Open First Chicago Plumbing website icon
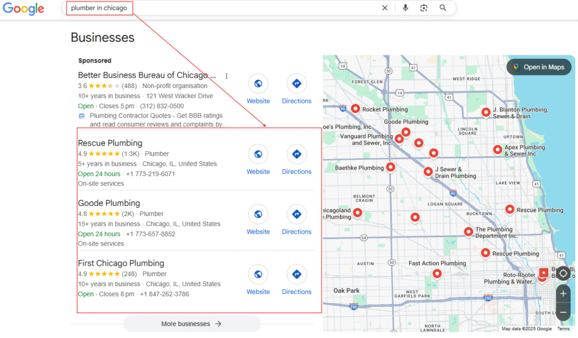Image resolution: width=578 pixels, height=338 pixels. click(258, 274)
